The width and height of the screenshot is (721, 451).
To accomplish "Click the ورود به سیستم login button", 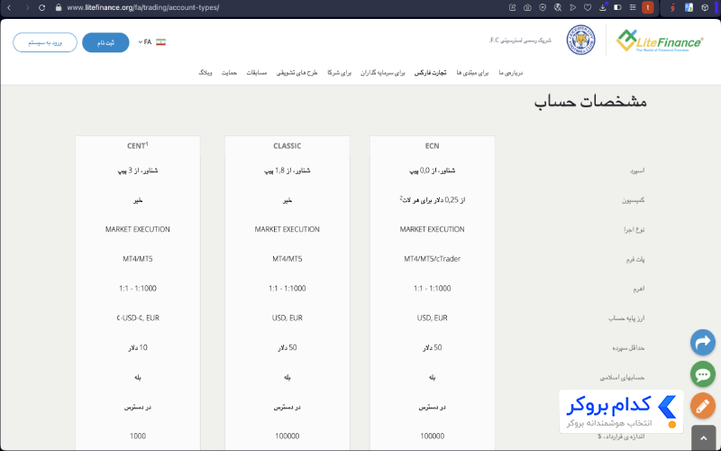I will [45, 42].
